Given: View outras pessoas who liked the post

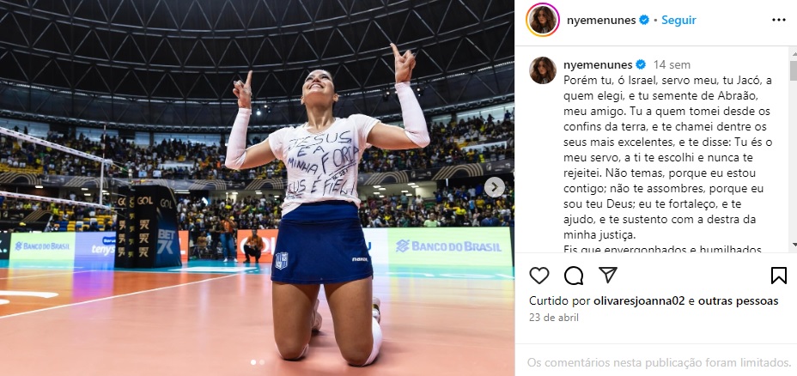Looking at the screenshot, I should 738,300.
